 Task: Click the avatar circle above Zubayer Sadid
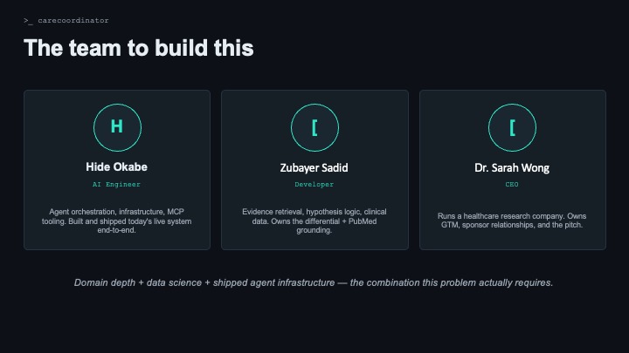[314, 127]
